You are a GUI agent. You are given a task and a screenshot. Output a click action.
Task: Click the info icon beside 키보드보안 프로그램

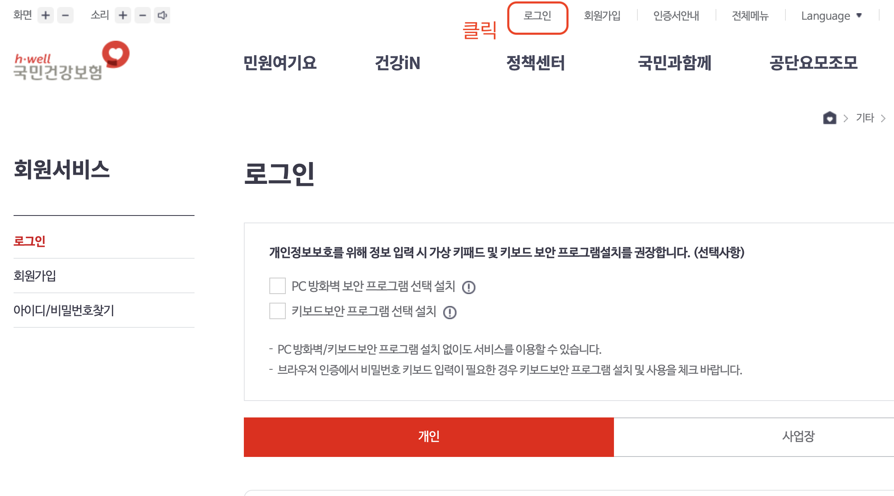449,313
